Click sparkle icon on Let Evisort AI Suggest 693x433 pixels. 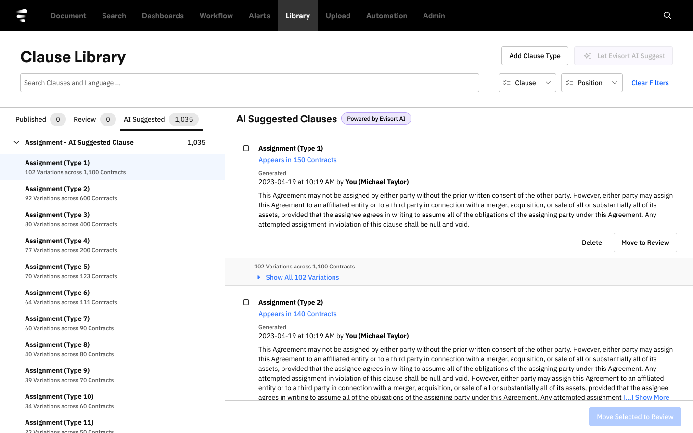pyautogui.click(x=587, y=56)
